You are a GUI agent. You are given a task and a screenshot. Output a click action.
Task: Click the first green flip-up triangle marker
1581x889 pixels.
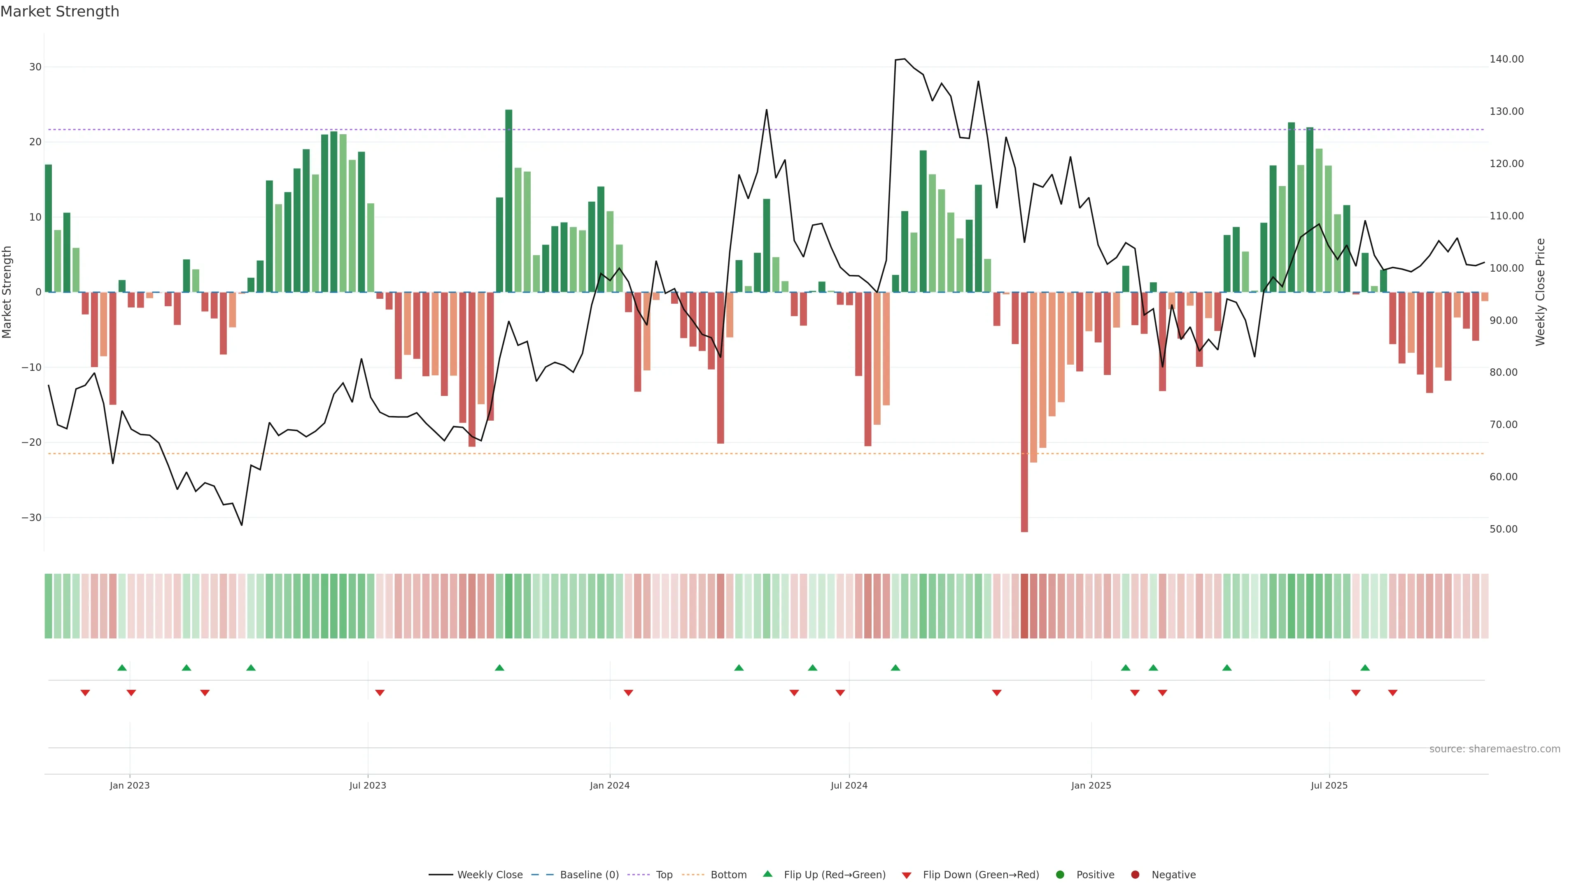click(122, 668)
